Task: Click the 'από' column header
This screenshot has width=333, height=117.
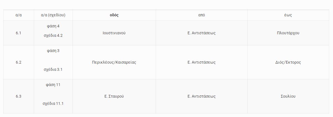Action: [x=201, y=15]
